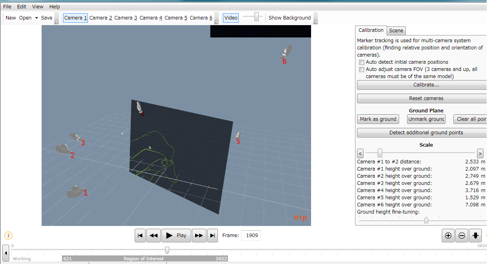This screenshot has height=265, width=487.
Task: Open the File menu
Action: coord(7,6)
